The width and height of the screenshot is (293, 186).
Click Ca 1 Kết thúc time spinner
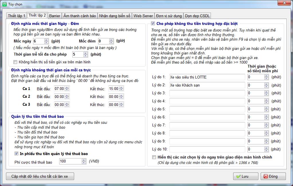(121, 89)
